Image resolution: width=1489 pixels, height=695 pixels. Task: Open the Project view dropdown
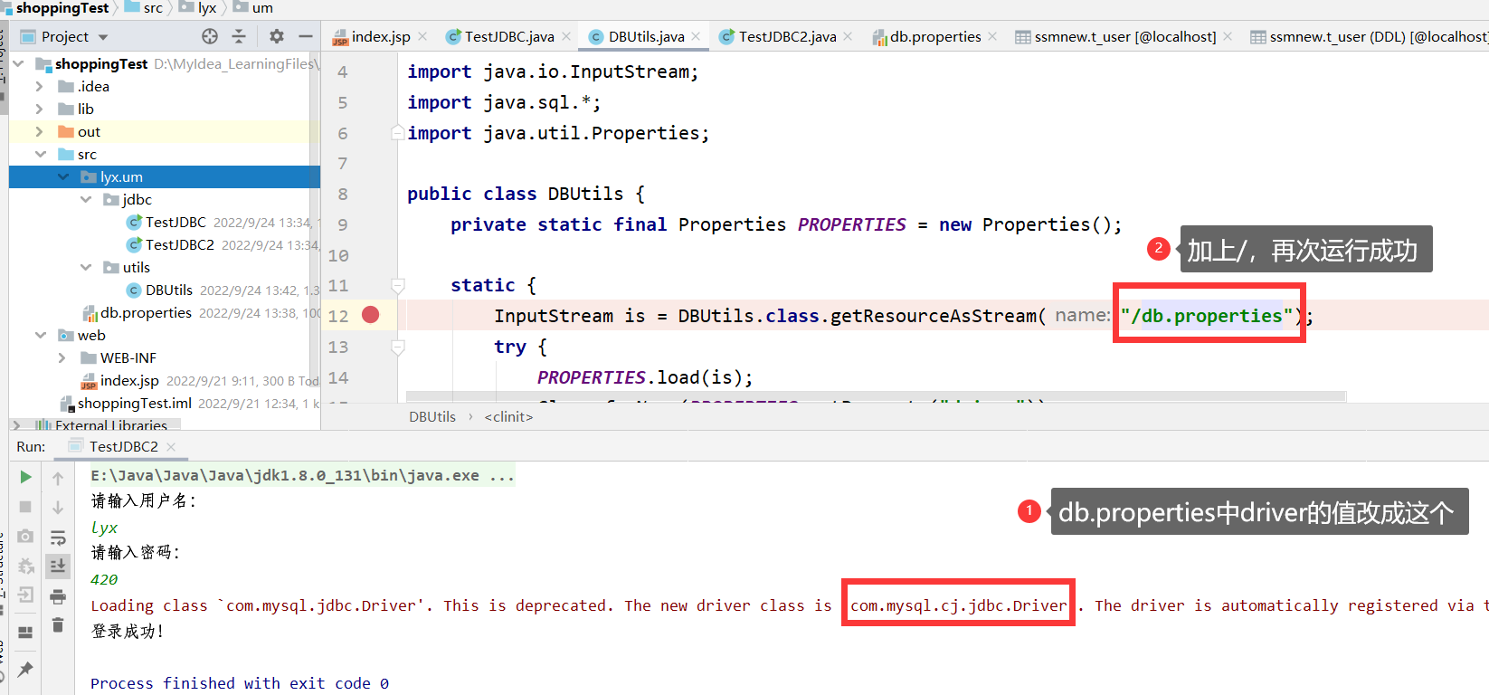(103, 37)
